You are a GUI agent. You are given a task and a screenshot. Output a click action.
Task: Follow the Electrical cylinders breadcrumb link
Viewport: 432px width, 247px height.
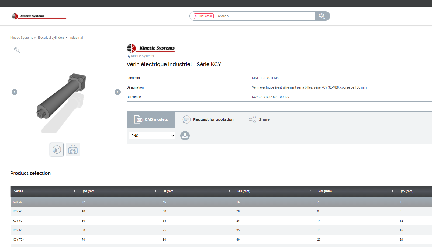point(51,38)
